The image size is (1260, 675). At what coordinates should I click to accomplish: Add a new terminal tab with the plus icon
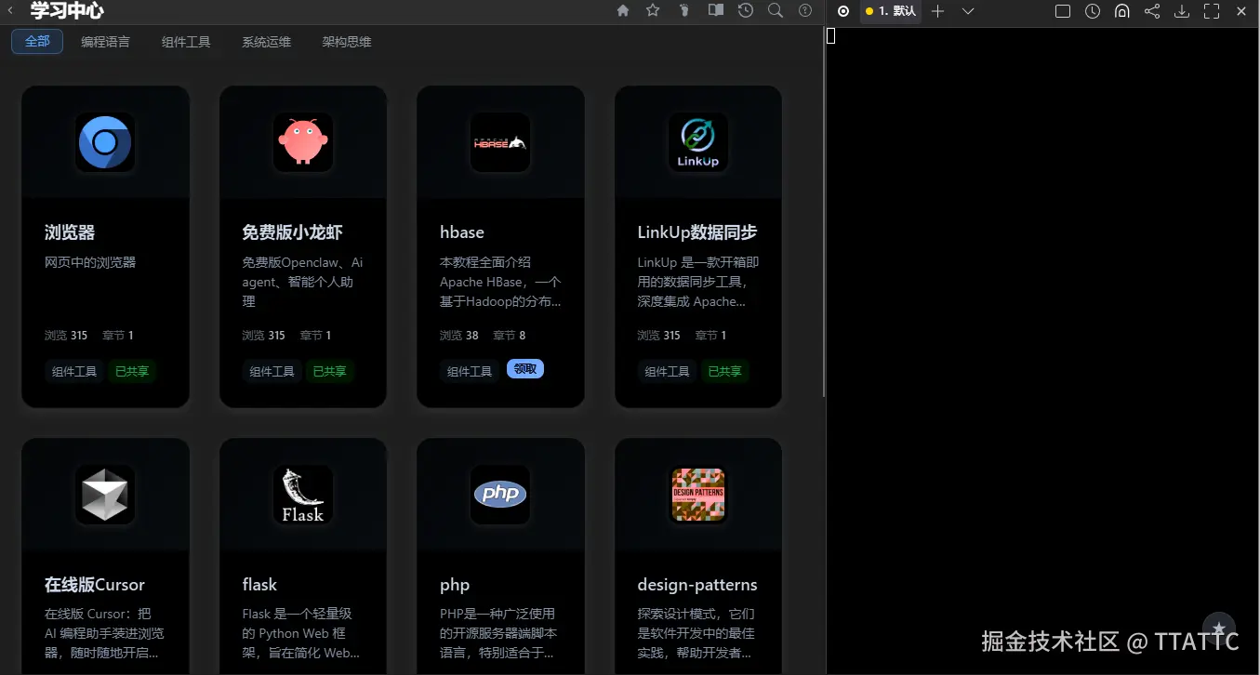(937, 11)
